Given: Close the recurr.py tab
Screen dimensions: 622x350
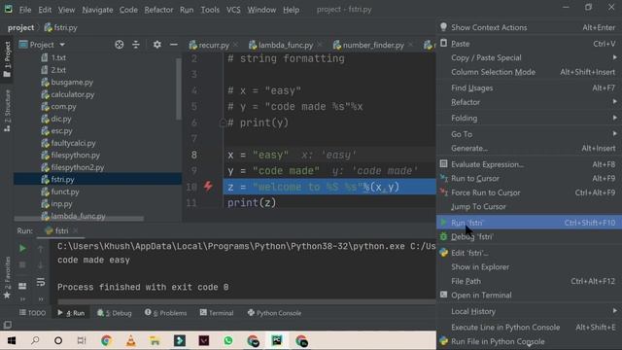Looking at the screenshot, I should click(235, 45).
